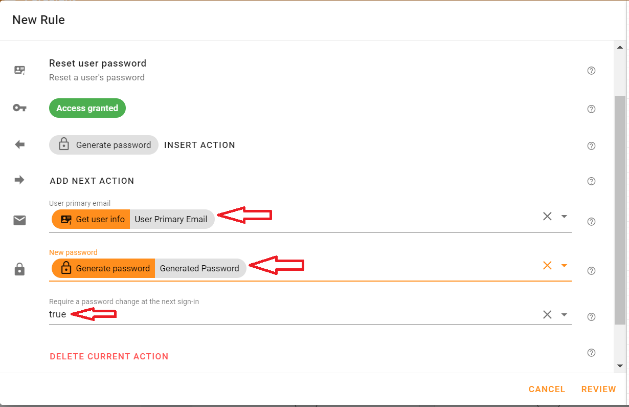This screenshot has width=629, height=407.
Task: Click the Get user info chip
Action: coord(91,219)
